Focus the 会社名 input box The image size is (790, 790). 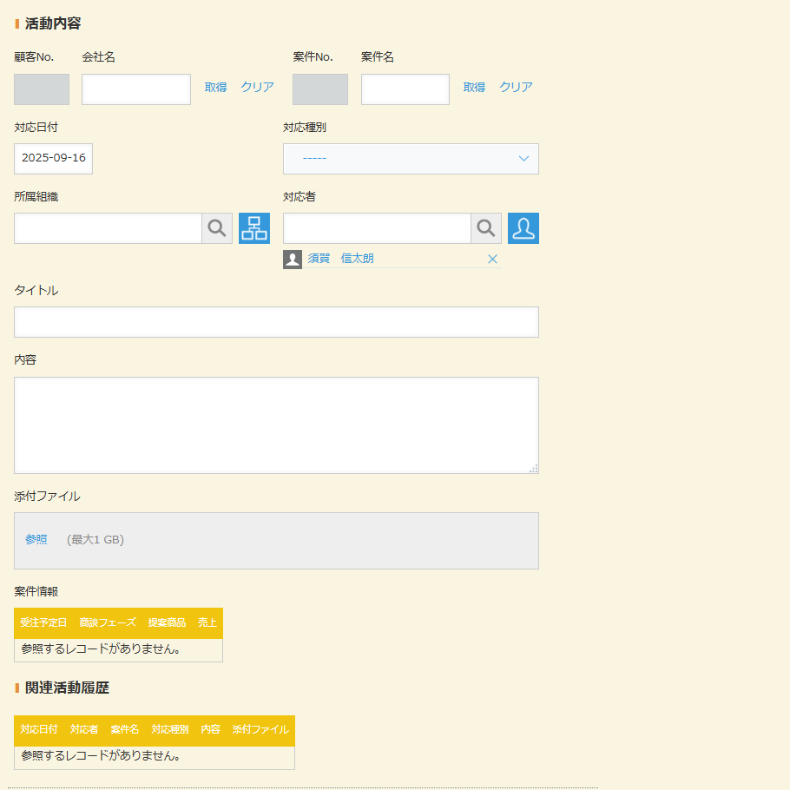(136, 89)
